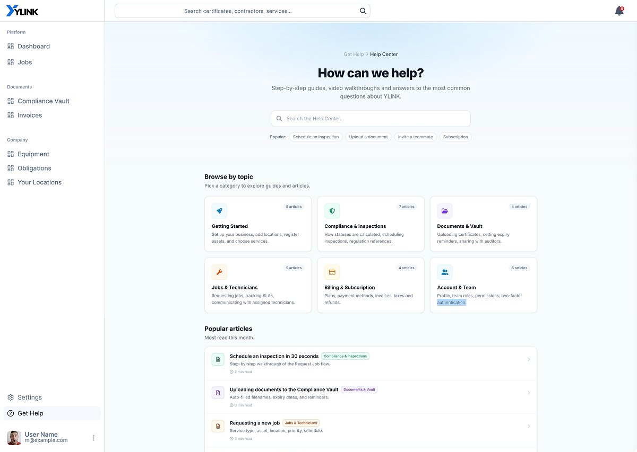Open the Account & Team people icon
The width and height of the screenshot is (637, 452).
point(445,272)
